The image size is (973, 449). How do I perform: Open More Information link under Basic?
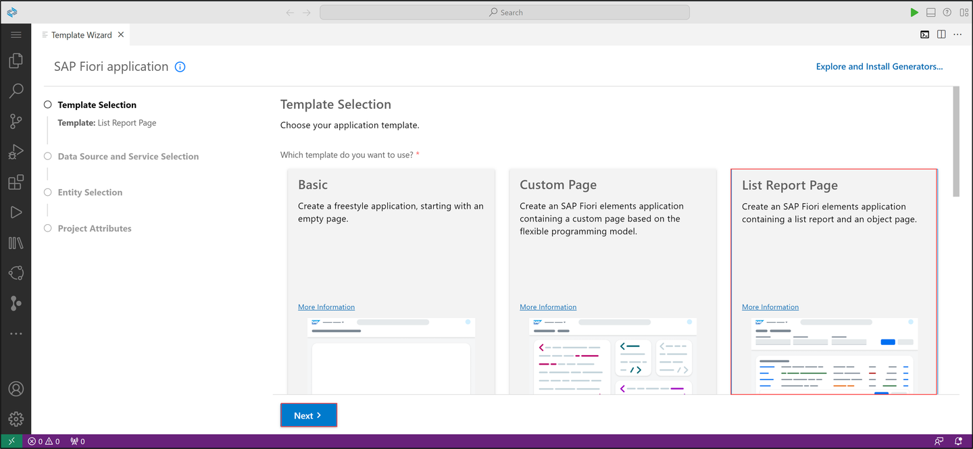point(326,307)
